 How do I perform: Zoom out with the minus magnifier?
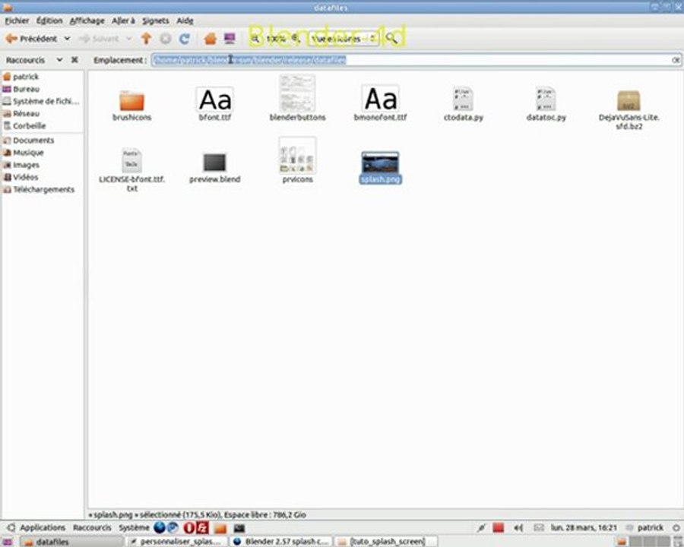255,39
